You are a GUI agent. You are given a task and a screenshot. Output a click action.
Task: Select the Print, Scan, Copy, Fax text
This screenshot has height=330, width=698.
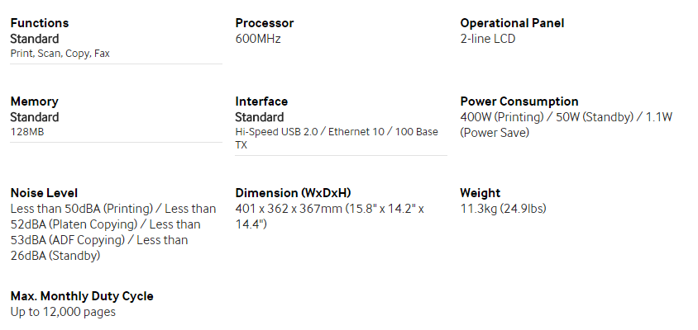pos(60,54)
